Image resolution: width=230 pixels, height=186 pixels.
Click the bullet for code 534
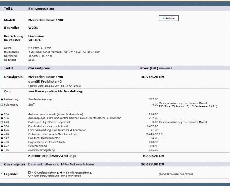(2, 114)
